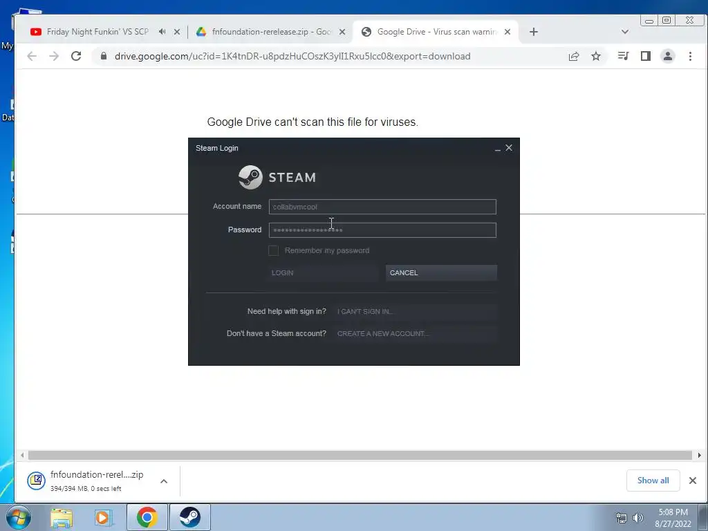Click the Steam Password field
708x531 pixels.
(x=382, y=230)
